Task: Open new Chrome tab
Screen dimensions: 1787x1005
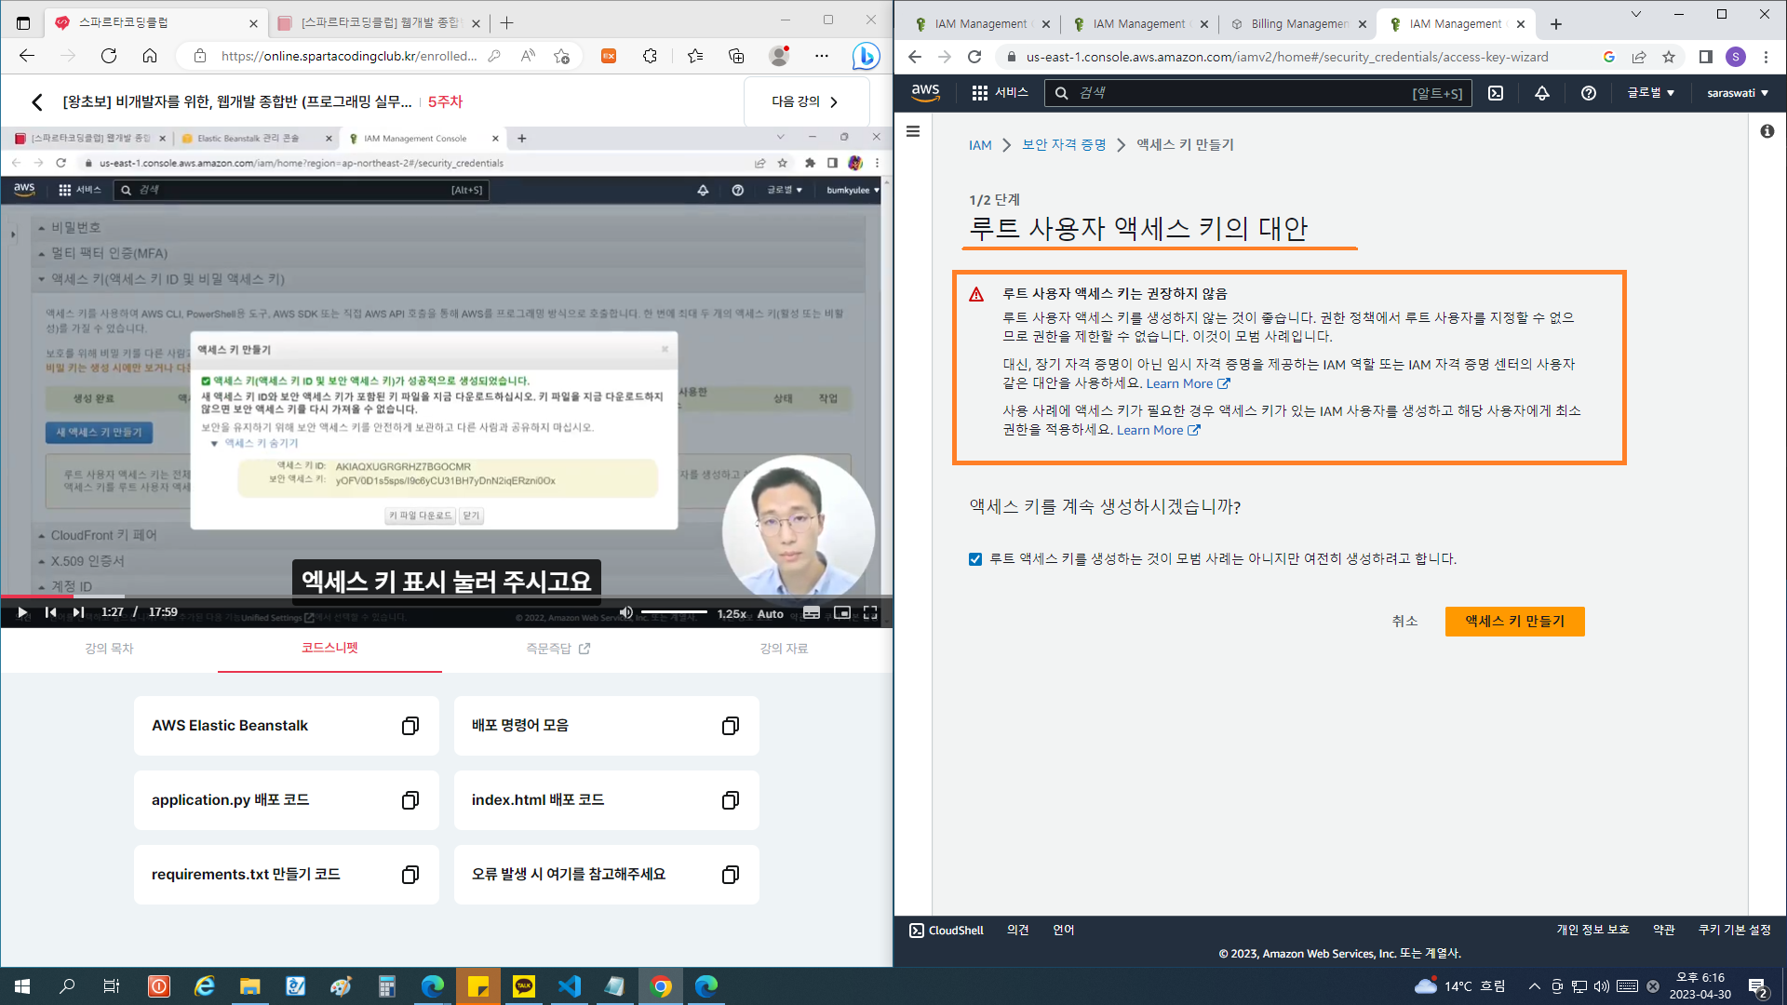Action: pyautogui.click(x=1556, y=24)
